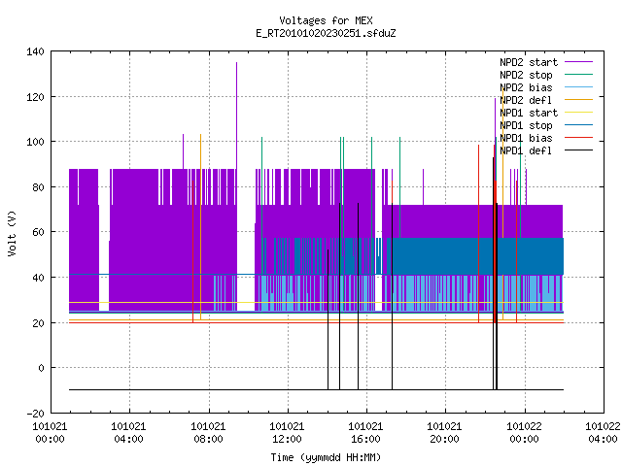Click the x-axis label 101021 20:00
Viewport: 622px width, 466px height.
(x=444, y=433)
